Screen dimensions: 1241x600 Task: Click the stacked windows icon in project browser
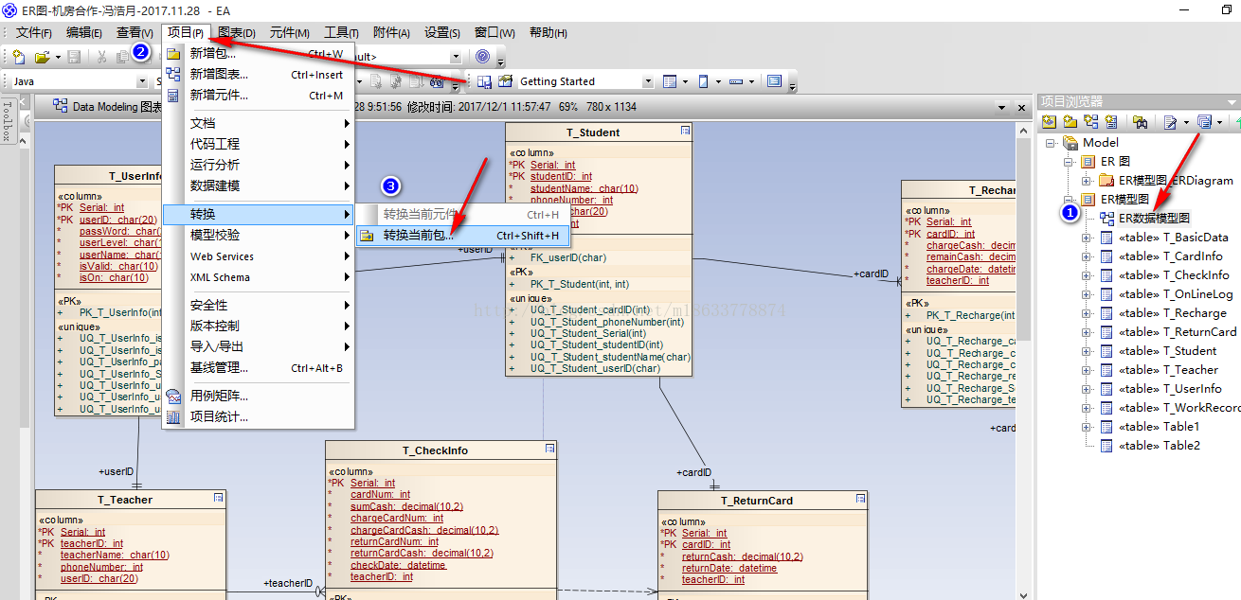1203,122
